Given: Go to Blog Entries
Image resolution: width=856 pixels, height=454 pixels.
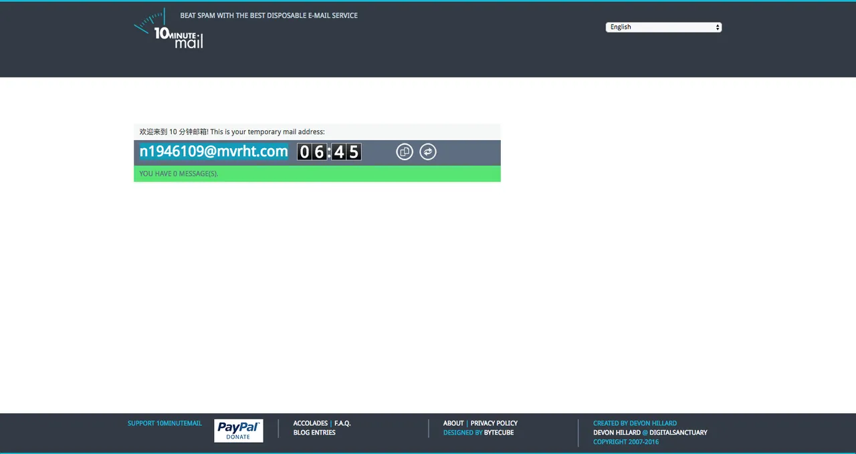Looking at the screenshot, I should (314, 433).
